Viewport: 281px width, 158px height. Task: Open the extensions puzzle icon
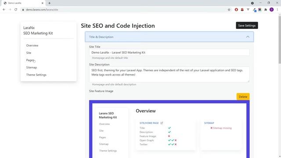coord(266,10)
